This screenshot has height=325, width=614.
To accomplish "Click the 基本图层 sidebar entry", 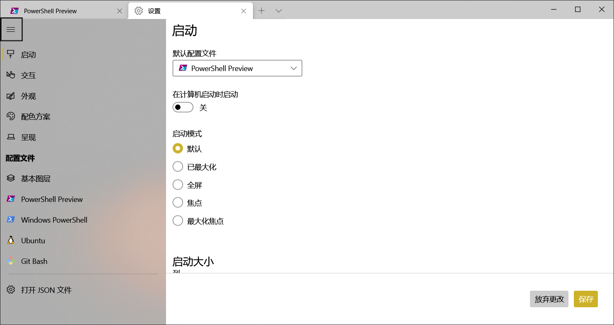I will click(36, 178).
